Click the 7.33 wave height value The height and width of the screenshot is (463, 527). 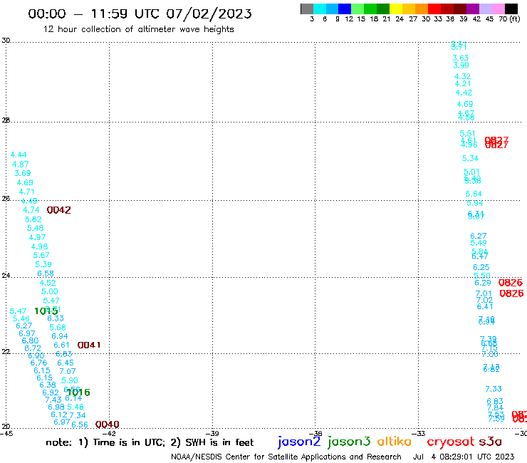494,389
